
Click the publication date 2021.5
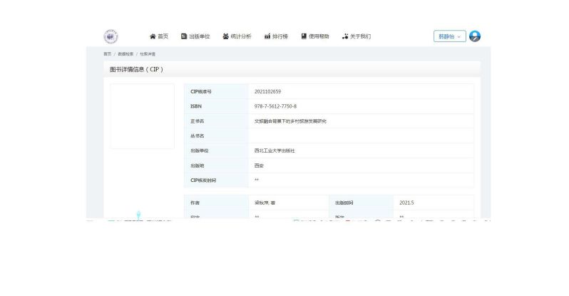click(x=407, y=203)
